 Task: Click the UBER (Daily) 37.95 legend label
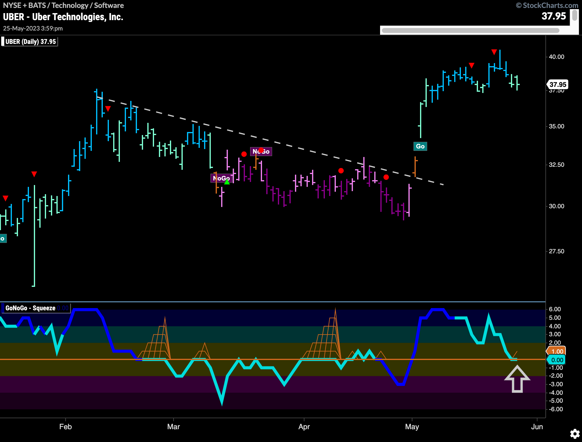[30, 41]
